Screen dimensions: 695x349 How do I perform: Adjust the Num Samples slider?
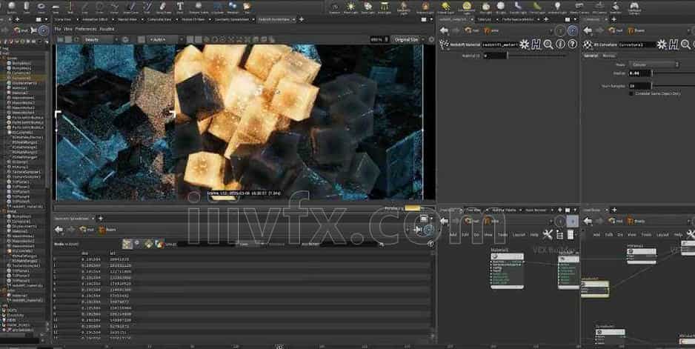pyautogui.click(x=673, y=86)
